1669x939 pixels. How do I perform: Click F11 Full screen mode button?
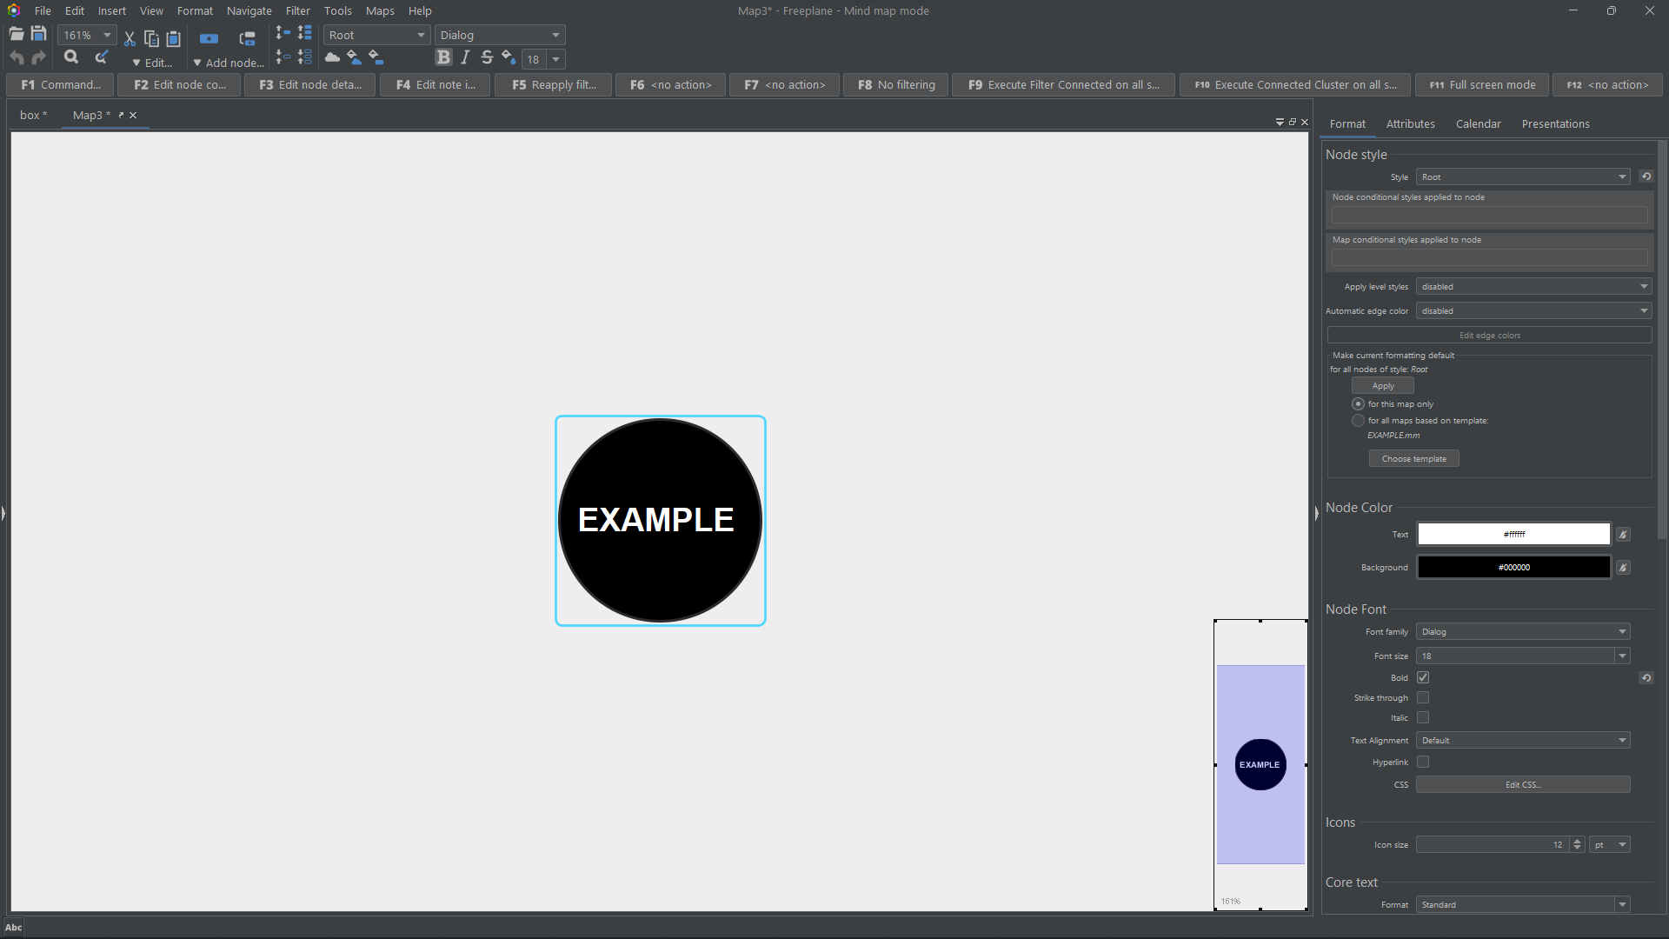pos(1482,84)
